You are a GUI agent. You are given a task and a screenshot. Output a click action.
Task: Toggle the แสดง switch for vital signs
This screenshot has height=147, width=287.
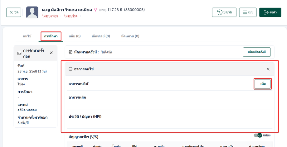(258, 135)
